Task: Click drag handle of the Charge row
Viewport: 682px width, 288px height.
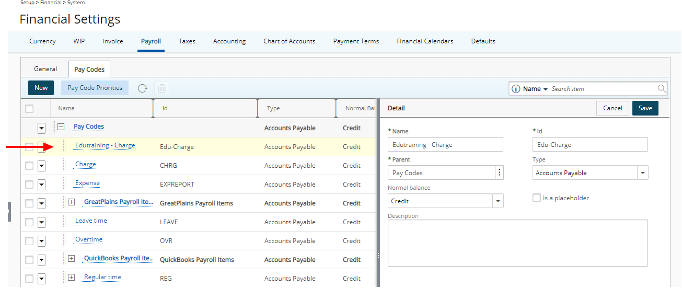Action: [x=65, y=165]
